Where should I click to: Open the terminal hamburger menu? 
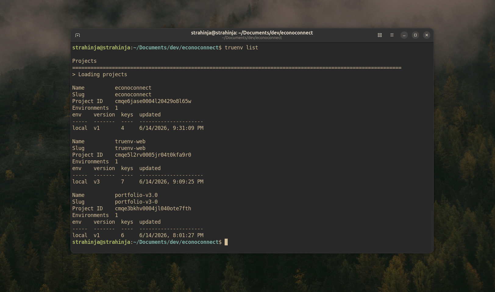(x=392, y=35)
